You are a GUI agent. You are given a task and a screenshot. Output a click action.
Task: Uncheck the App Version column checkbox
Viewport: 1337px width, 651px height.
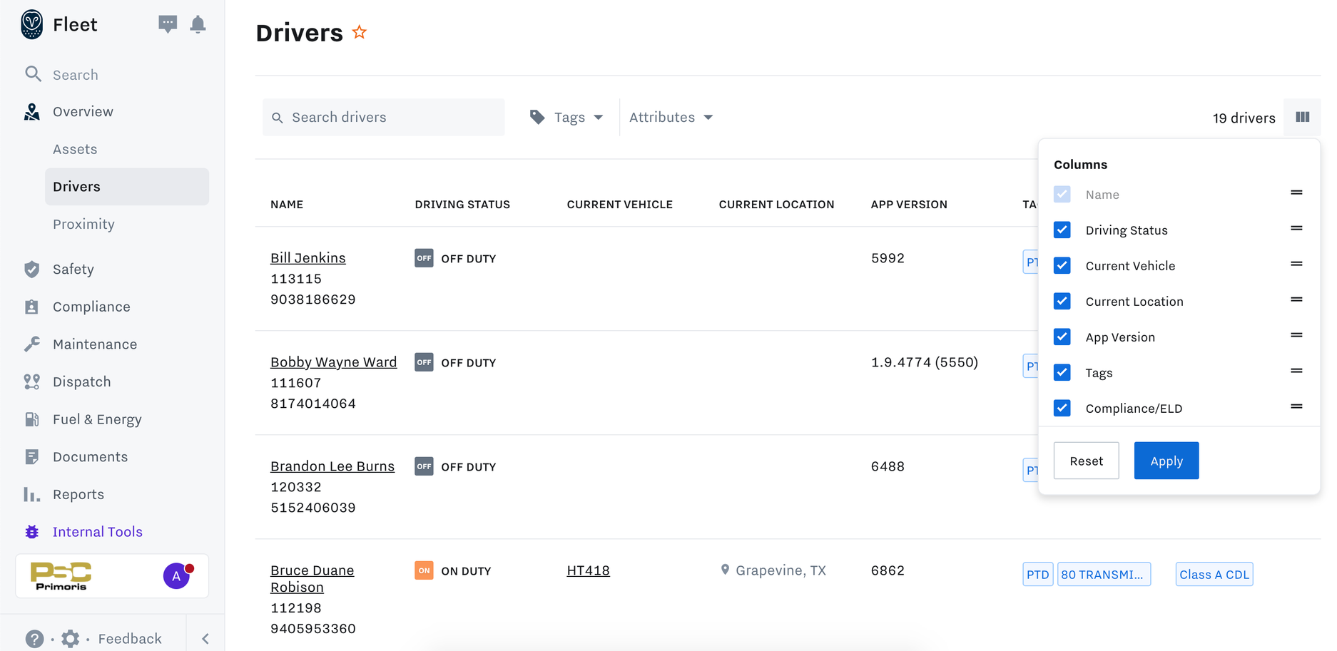1062,337
